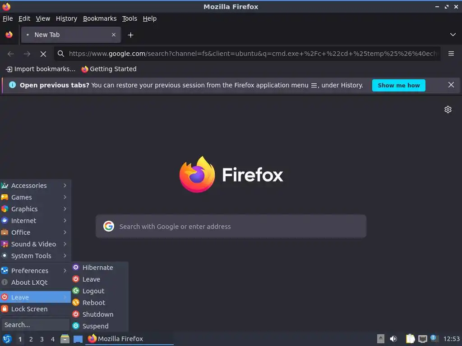Image resolution: width=462 pixels, height=346 pixels.
Task: Expand the Office submenu
Action: point(35,232)
